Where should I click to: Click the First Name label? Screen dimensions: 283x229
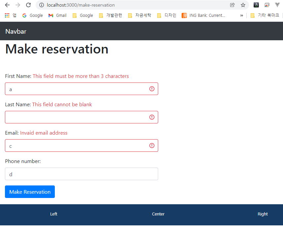click(x=18, y=76)
